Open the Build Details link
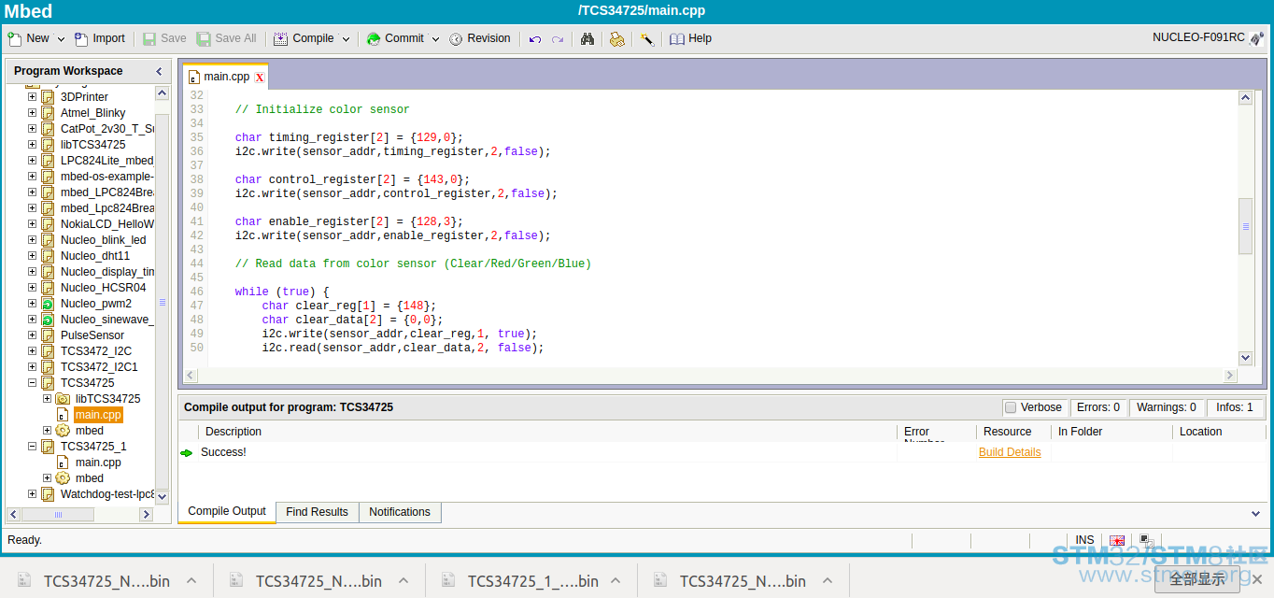Viewport: 1274px width, 598px height. 1010,452
